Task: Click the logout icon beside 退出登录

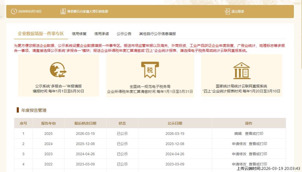Action: pyautogui.click(x=227, y=12)
